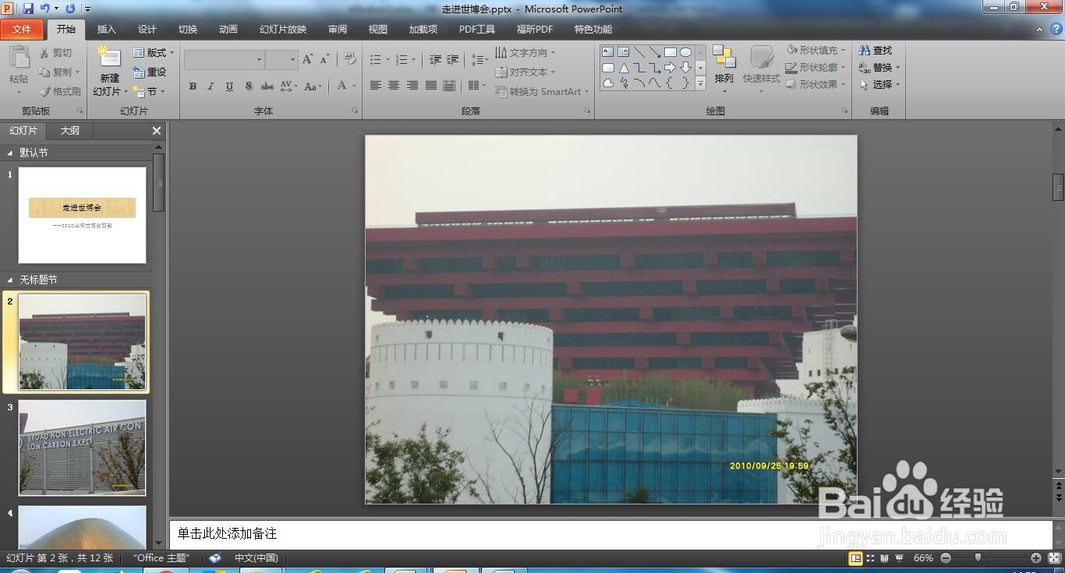Open the font size combo box
Viewport: 1065px width, 573px height.
point(281,59)
